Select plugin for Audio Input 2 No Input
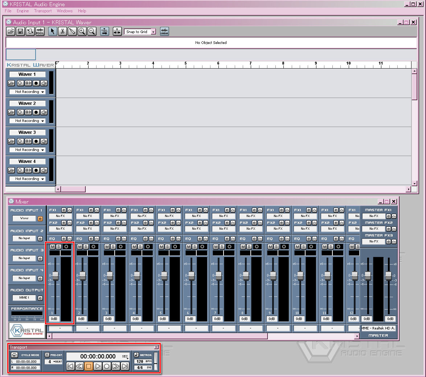426x377 pixels. [24, 238]
